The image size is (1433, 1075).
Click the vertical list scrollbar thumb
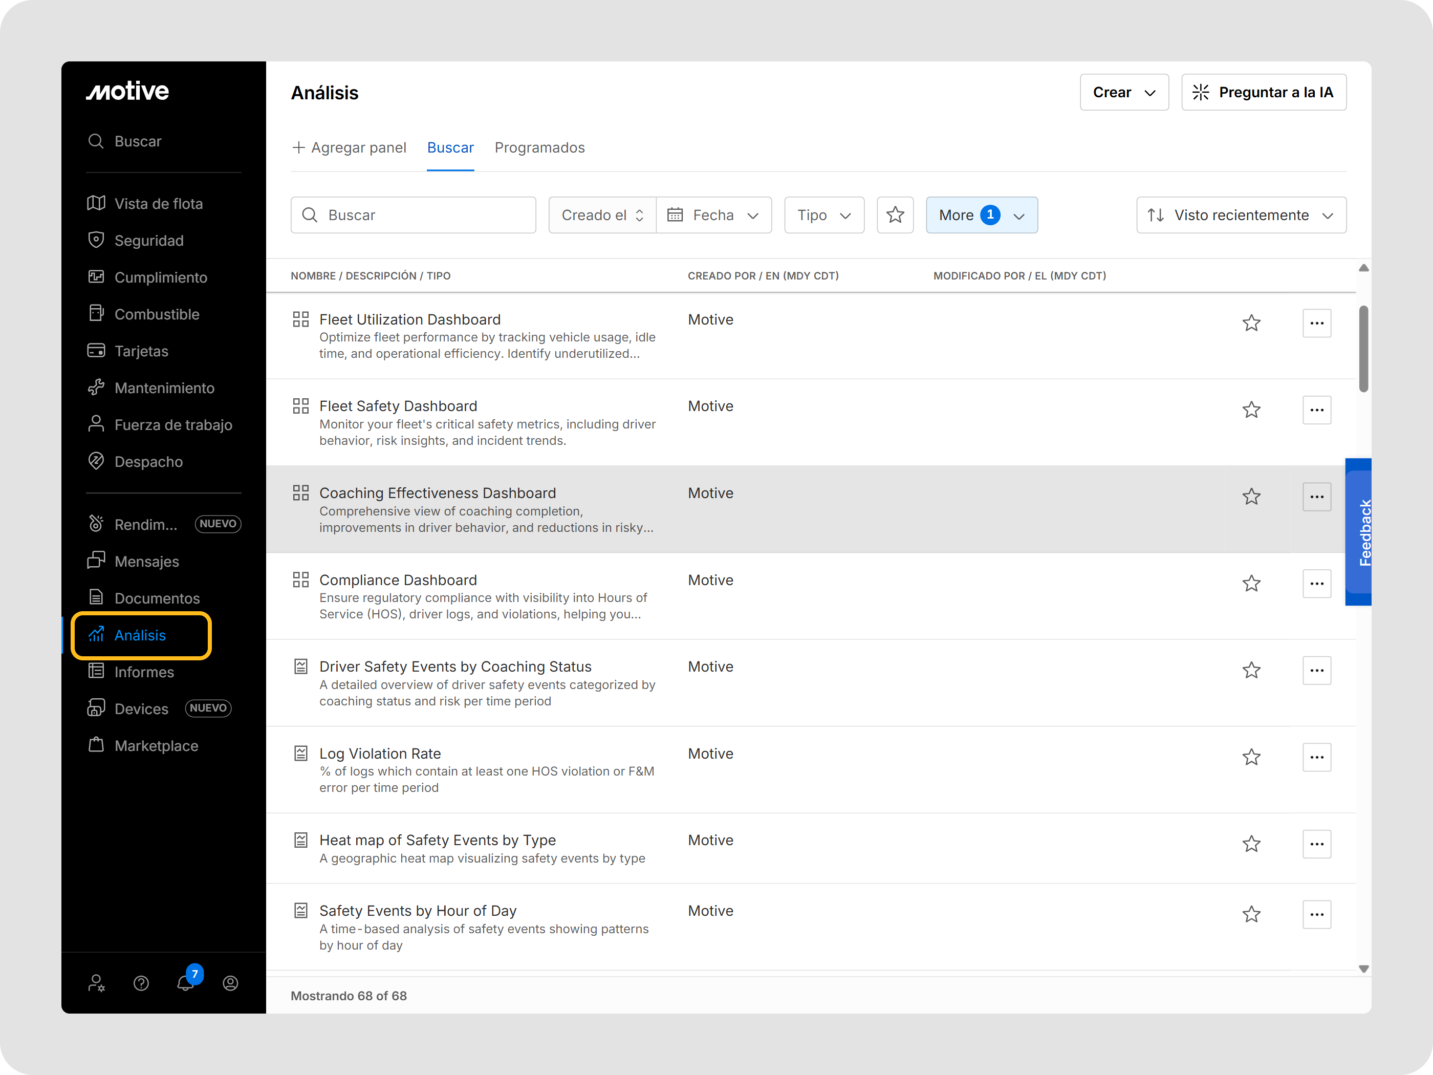[1363, 349]
